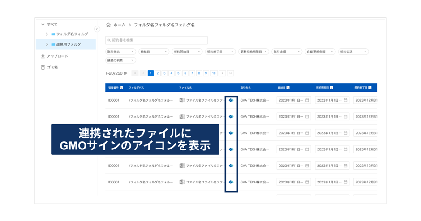Image resolution: width=421 pixels, height=221 pixels.
Task: Go to page 7 in the pagination
Action: [192, 73]
